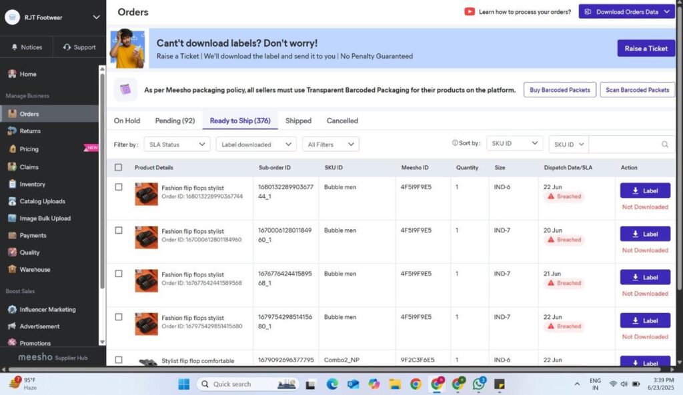Click the Support headset icon
683x395 pixels.
tap(67, 47)
